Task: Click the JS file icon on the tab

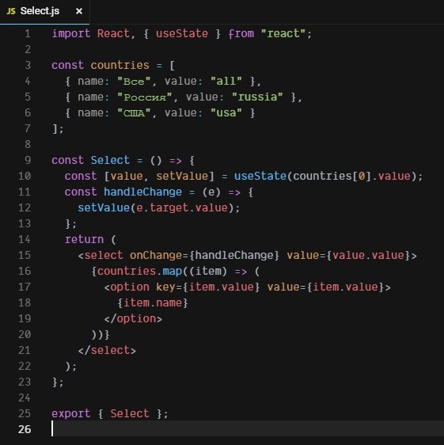Action: click(11, 11)
